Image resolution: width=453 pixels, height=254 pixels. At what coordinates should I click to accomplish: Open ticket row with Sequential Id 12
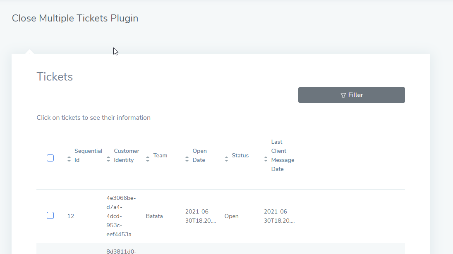[221, 216]
